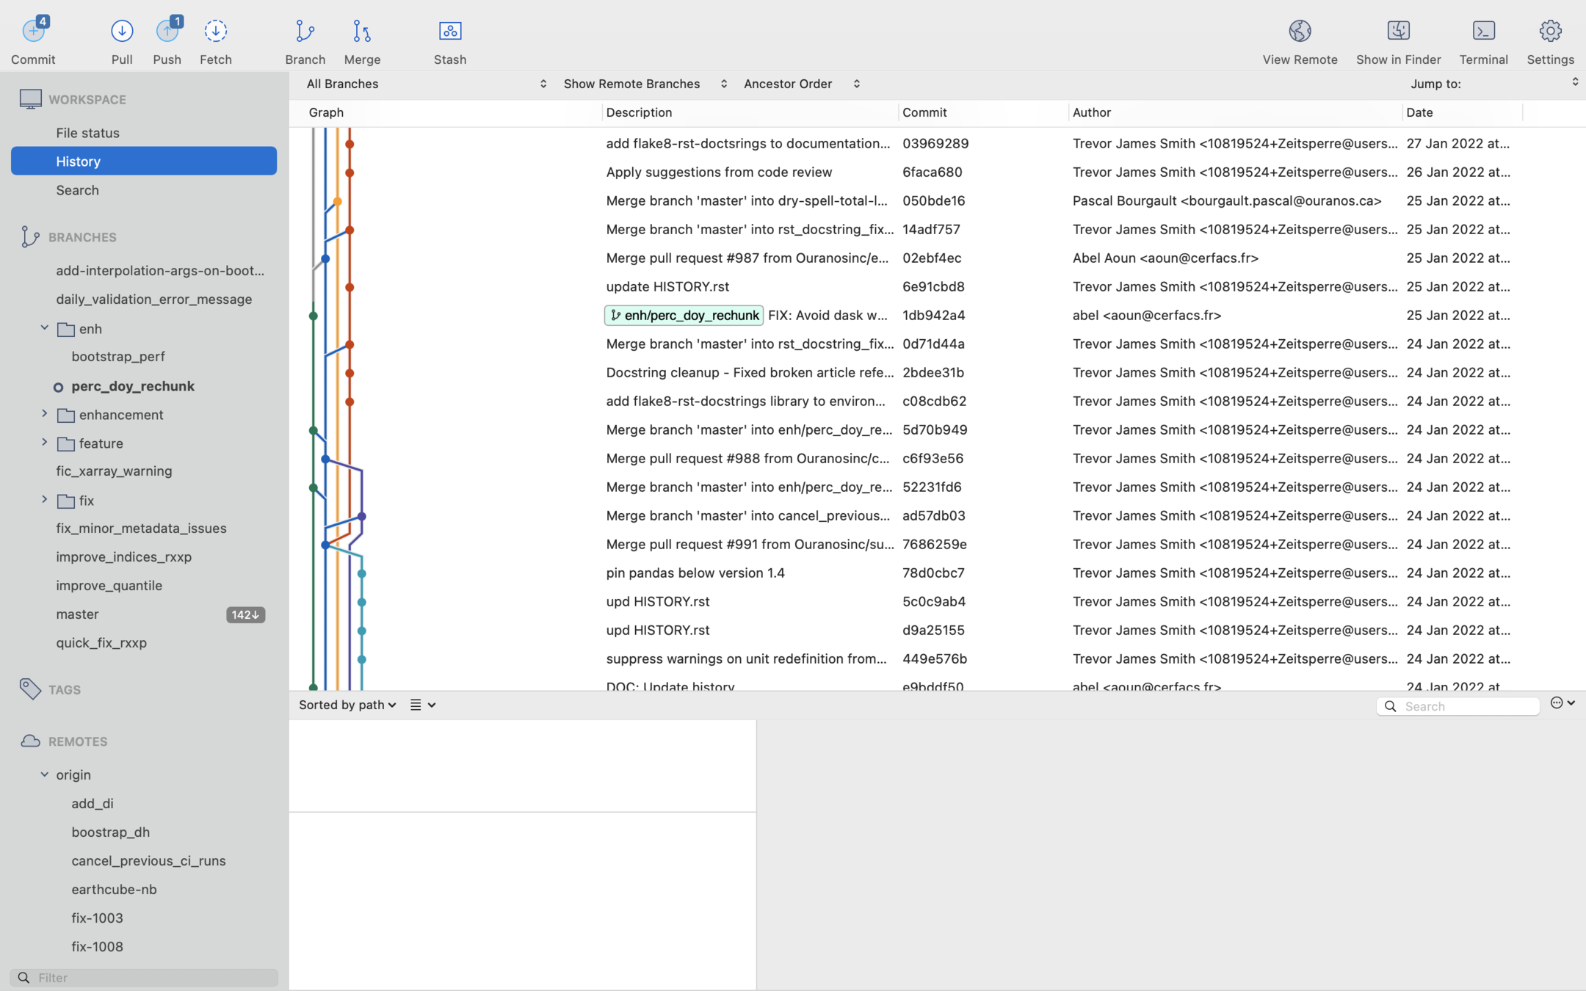Collapse the origin remote tree
Viewport: 1586px width, 991px height.
click(x=44, y=774)
